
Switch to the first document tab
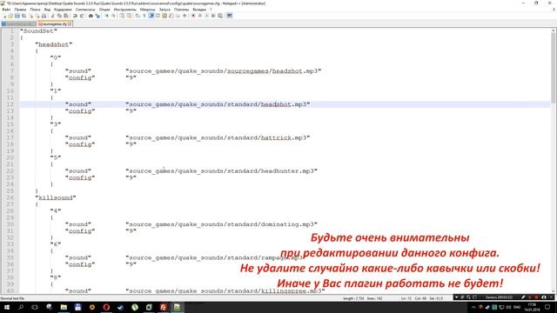18,23
